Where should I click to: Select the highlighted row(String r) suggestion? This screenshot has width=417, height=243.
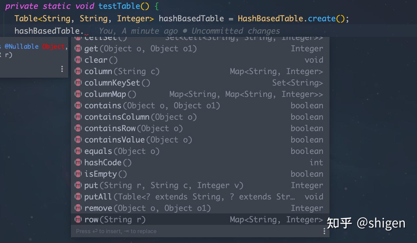point(115,220)
